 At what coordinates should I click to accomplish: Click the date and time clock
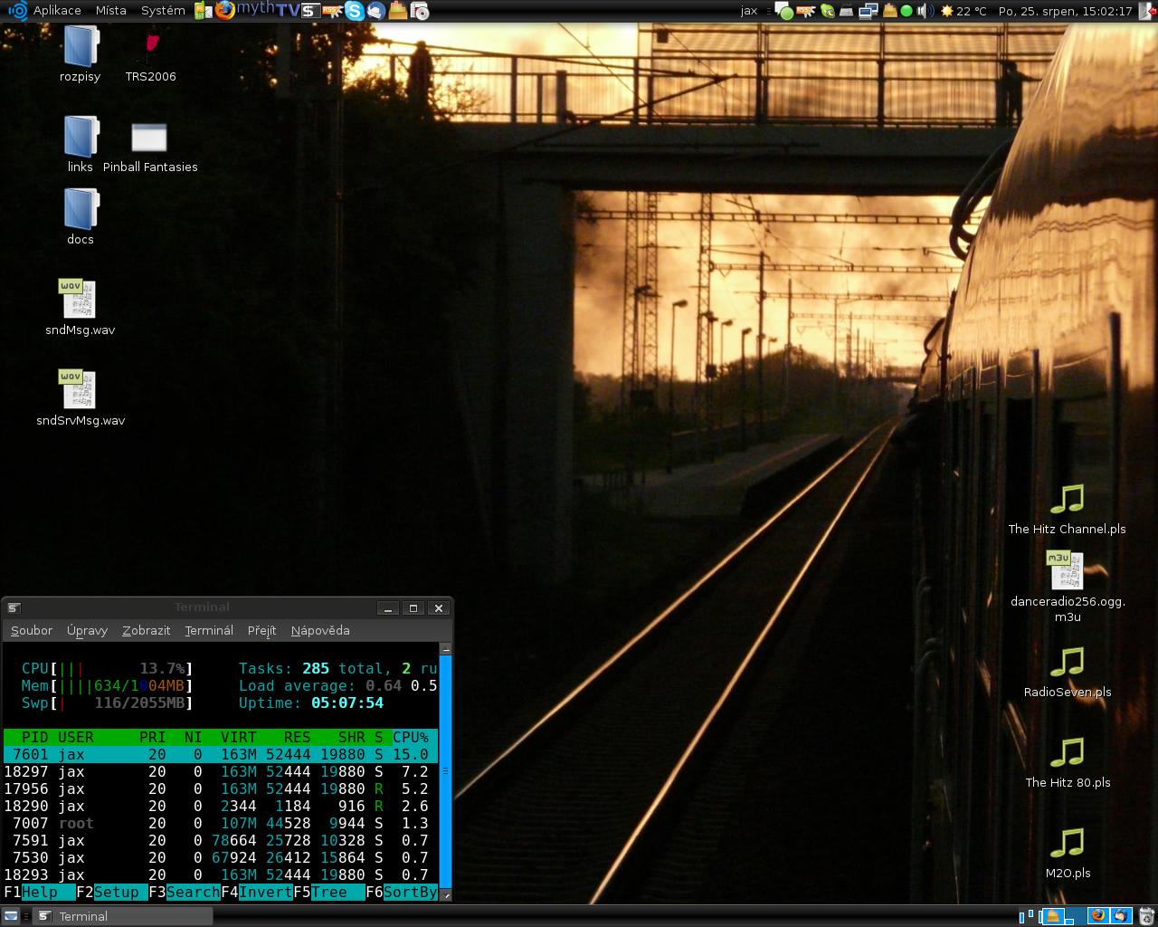coord(1066,11)
